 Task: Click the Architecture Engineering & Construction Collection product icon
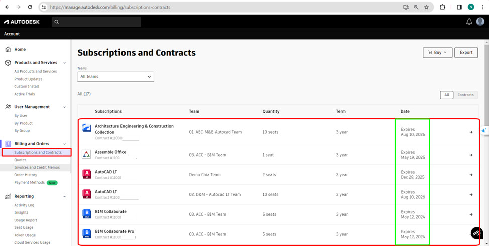[86, 128]
